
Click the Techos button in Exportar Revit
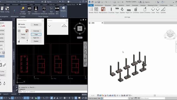[x=23, y=34]
